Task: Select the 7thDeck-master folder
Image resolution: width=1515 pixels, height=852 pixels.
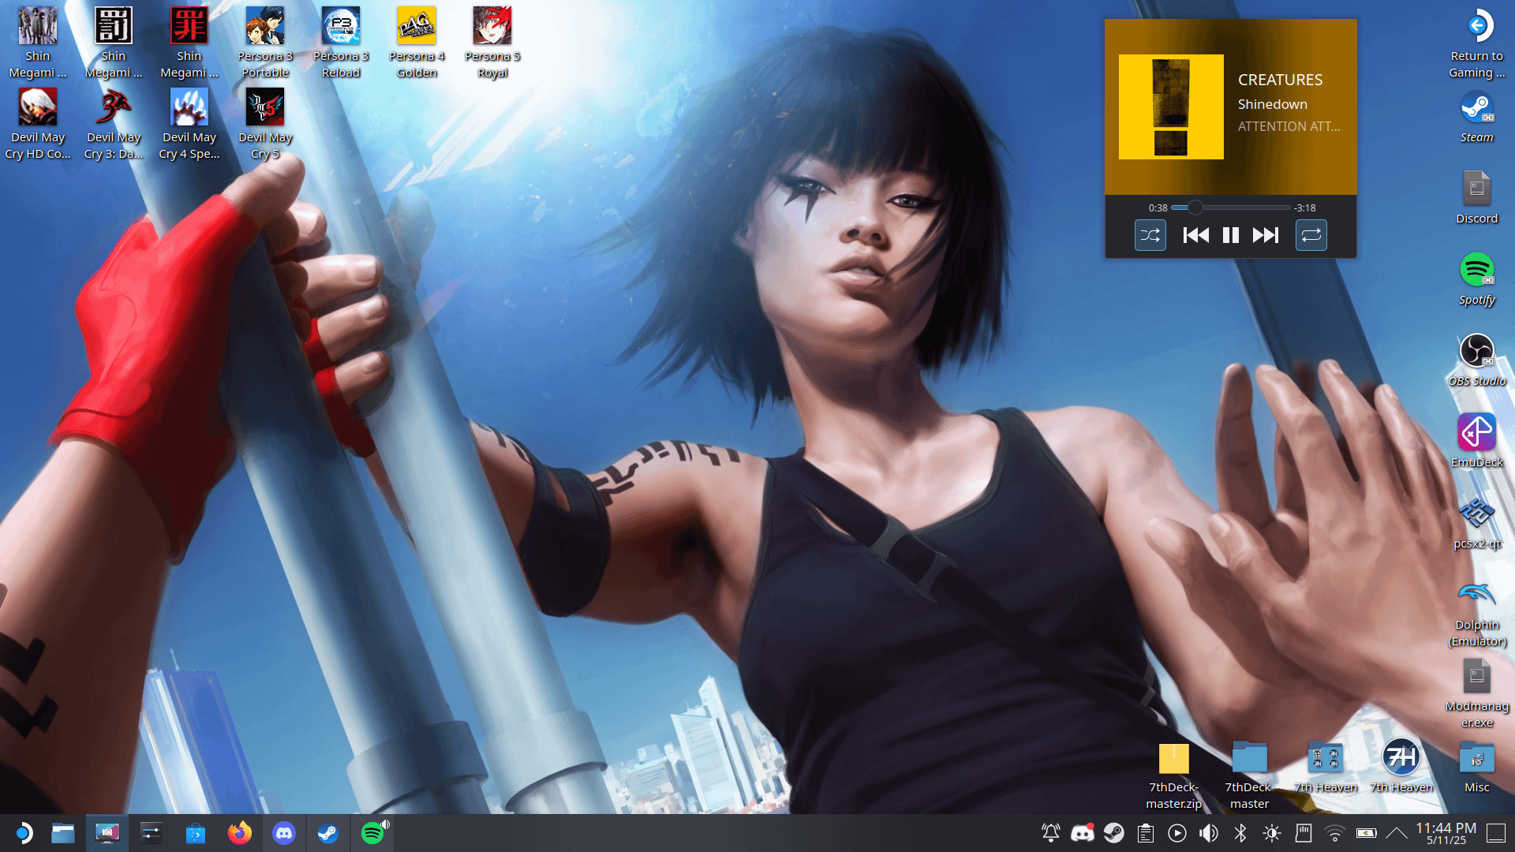Action: coord(1250,776)
